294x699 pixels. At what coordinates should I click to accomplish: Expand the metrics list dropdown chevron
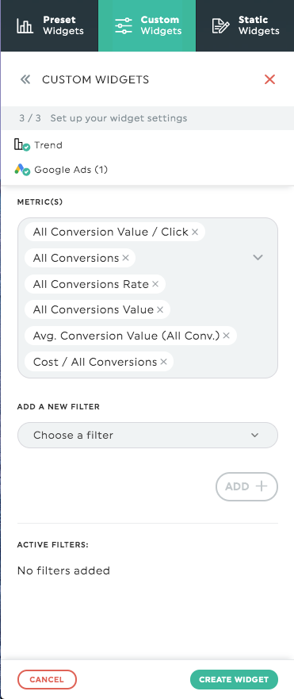tap(258, 258)
